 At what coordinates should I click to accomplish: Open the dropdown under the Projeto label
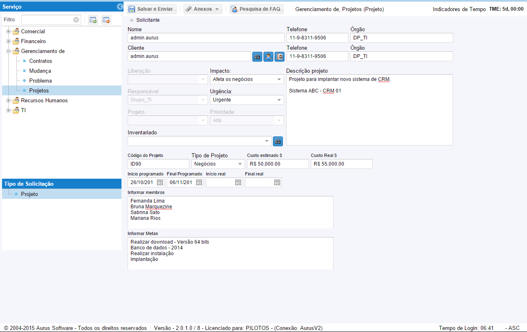(x=203, y=120)
